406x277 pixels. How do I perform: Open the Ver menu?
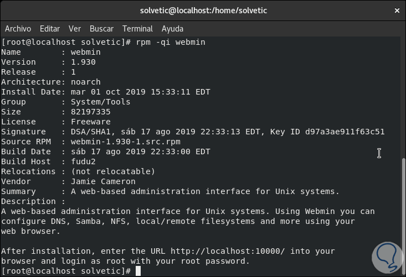75,29
